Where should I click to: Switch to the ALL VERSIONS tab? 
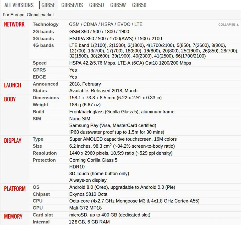[19, 5]
